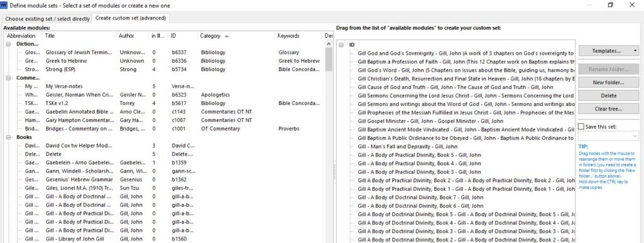Click the New folder button
The image size is (644, 243).
point(609,82)
